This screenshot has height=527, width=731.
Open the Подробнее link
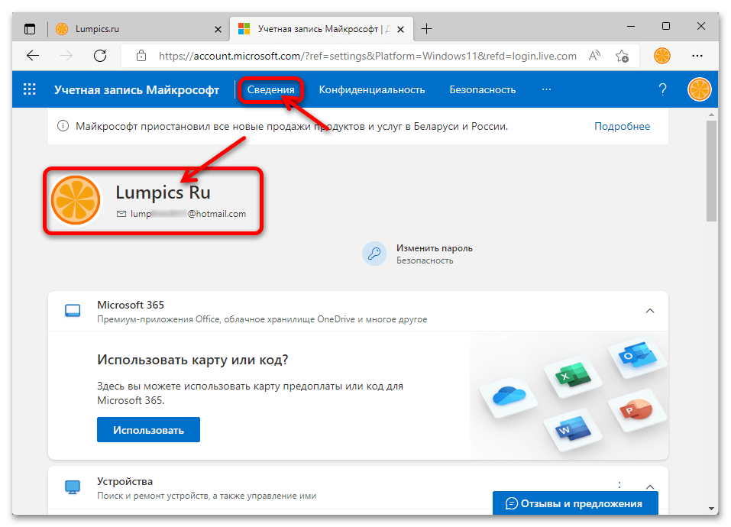[622, 126]
